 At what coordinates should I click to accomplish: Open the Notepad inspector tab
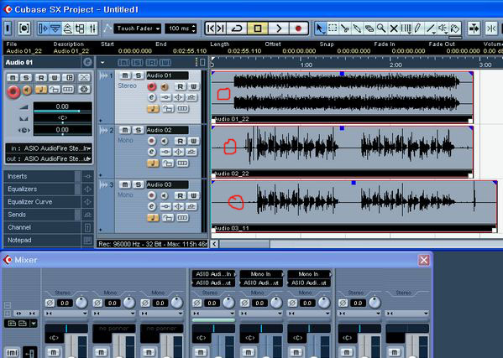coord(42,240)
